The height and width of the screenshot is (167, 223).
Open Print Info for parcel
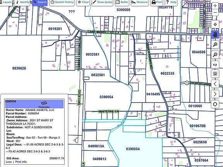(x=21, y=162)
